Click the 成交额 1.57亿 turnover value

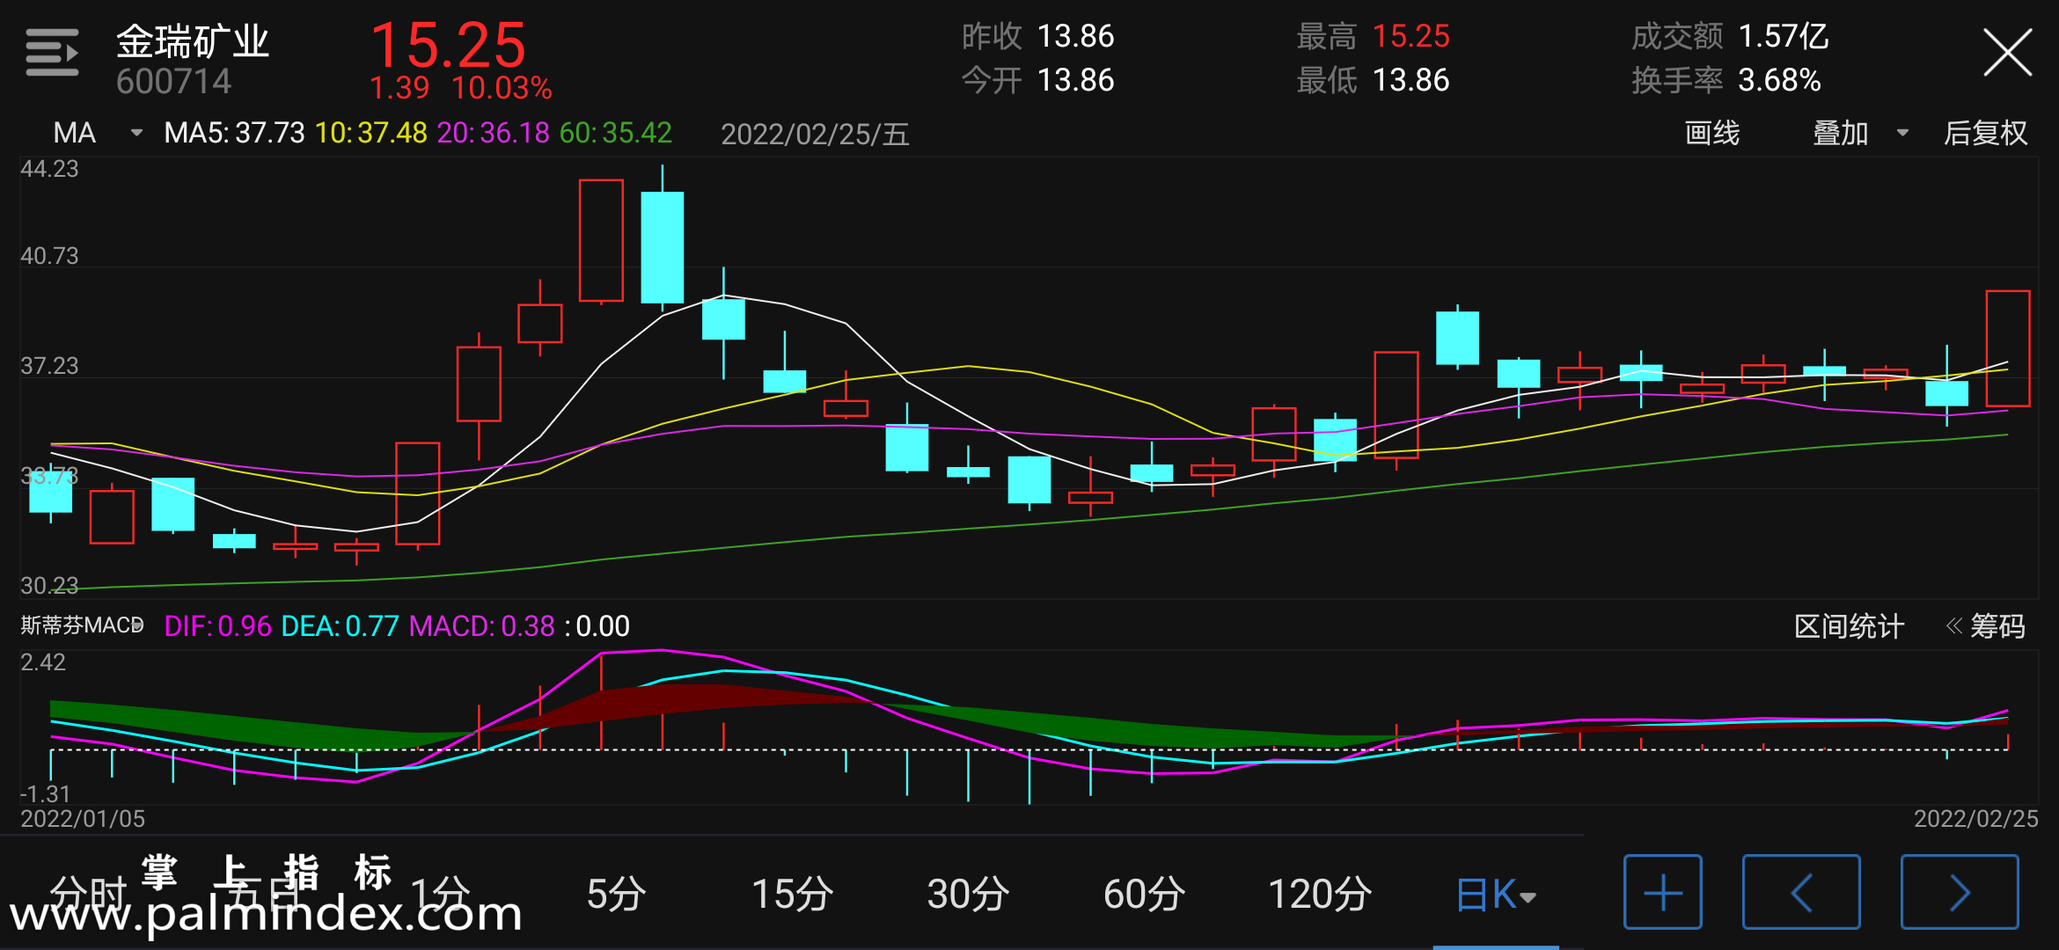(1730, 36)
